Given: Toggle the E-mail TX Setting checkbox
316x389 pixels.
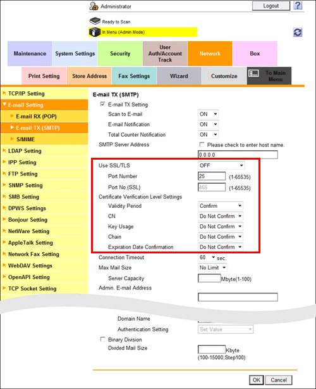Looking at the screenshot, I should 102,104.
